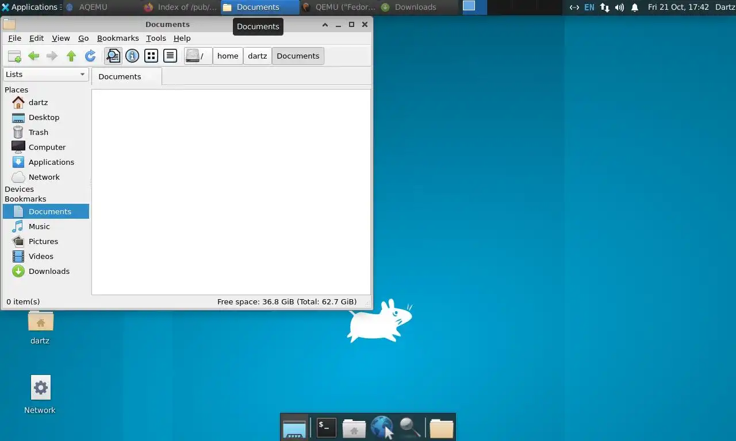Click the root '/' path button
The width and height of the screenshot is (736, 441).
coord(198,56)
